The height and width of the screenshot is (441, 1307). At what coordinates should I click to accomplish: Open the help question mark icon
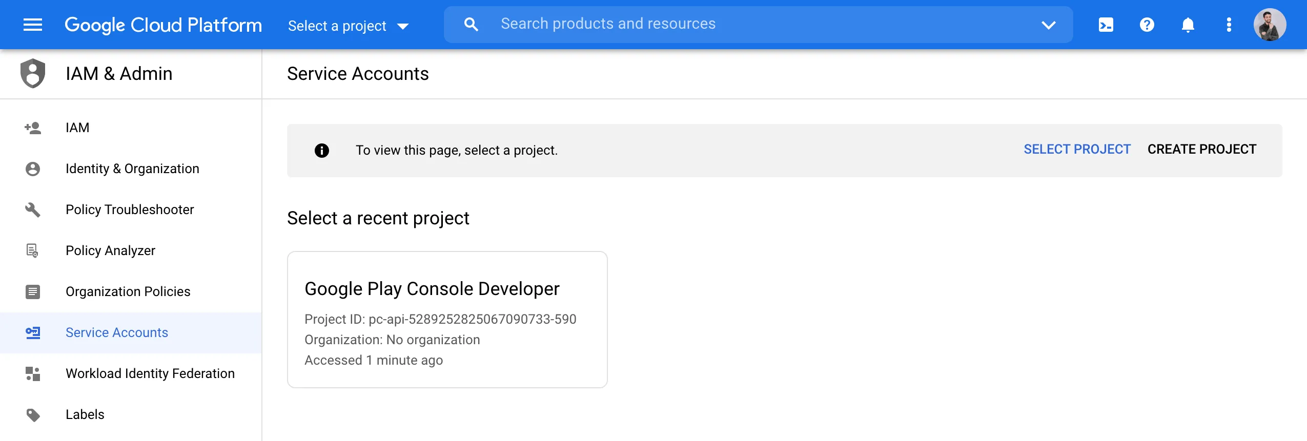(1147, 25)
